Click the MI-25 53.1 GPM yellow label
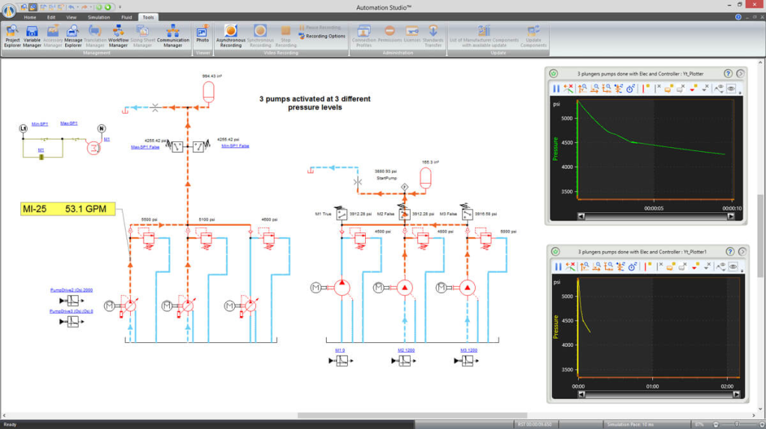This screenshot has width=766, height=429. [68, 209]
